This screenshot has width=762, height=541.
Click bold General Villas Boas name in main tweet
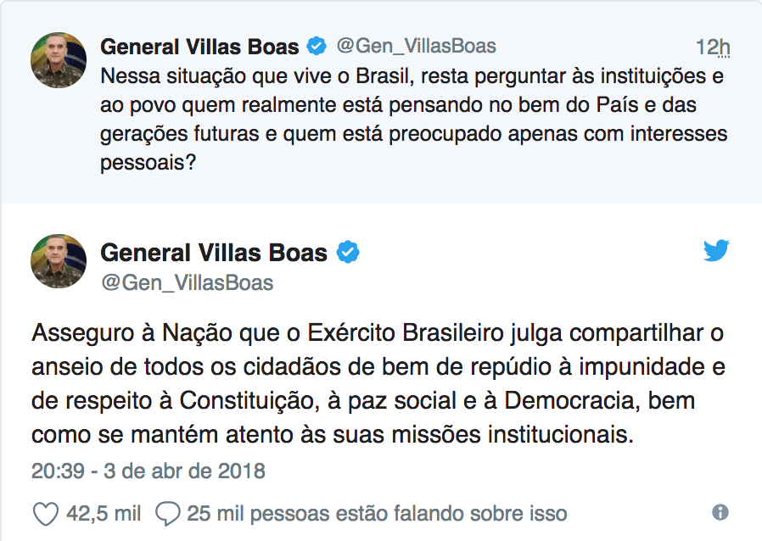coord(214,253)
